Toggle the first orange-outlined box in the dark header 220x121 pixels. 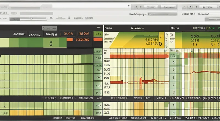click(x=67, y=34)
